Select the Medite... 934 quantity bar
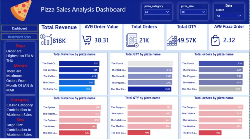 click(x=149, y=126)
